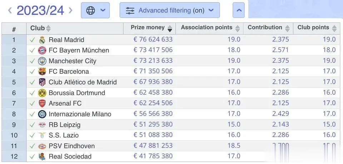Toggle the checkmark next to Real Madrid
This screenshot has height=164, width=343.
point(33,40)
